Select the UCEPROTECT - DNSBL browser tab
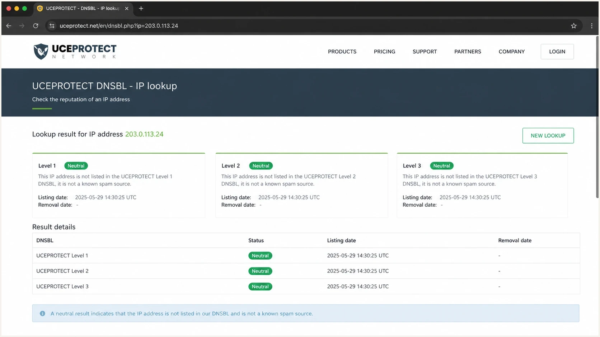The height and width of the screenshot is (337, 600). point(83,9)
